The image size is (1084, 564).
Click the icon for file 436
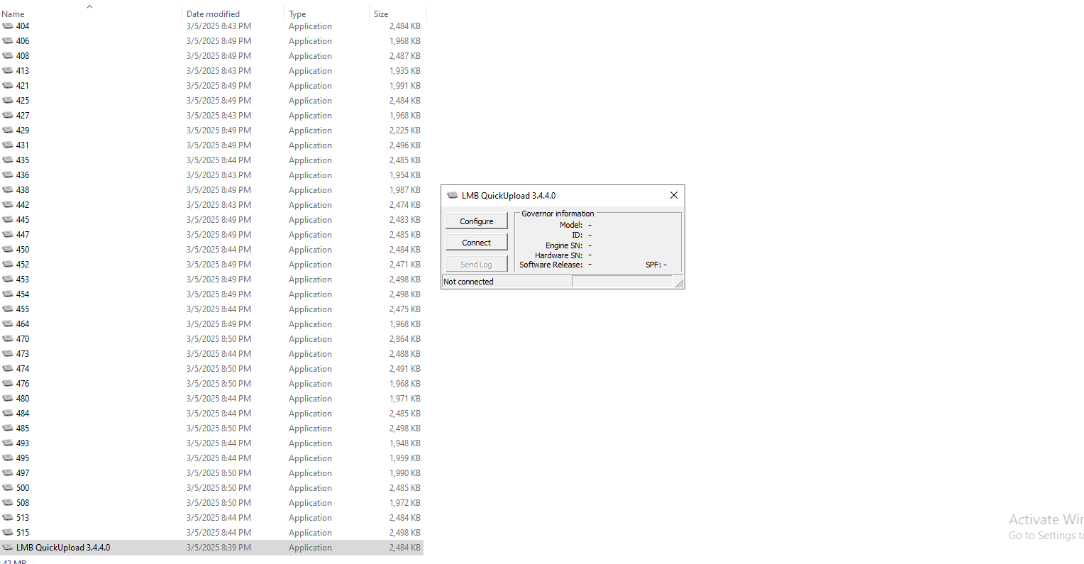[8, 175]
